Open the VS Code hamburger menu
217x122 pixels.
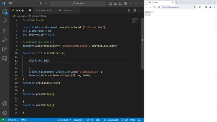pos(11,3)
